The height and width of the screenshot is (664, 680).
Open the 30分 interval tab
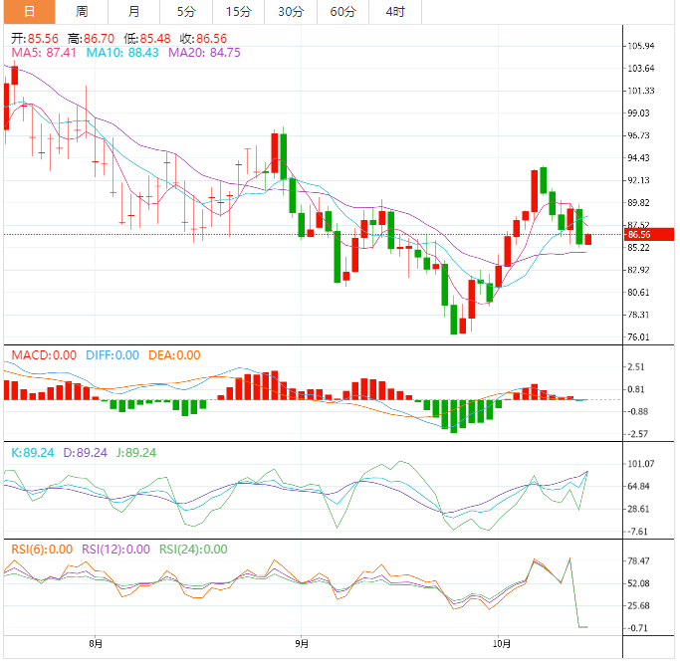click(x=291, y=12)
